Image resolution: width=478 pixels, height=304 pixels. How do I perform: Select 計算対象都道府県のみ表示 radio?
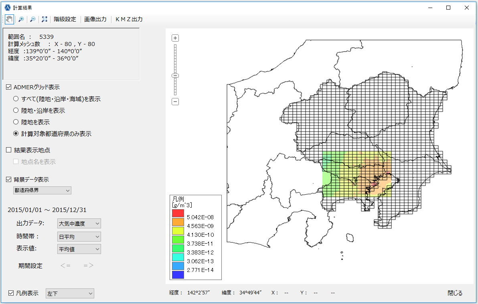coord(16,134)
